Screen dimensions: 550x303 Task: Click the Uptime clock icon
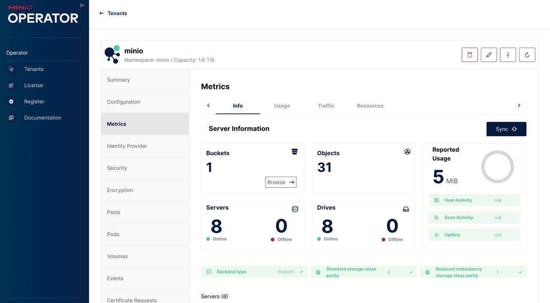(x=437, y=235)
